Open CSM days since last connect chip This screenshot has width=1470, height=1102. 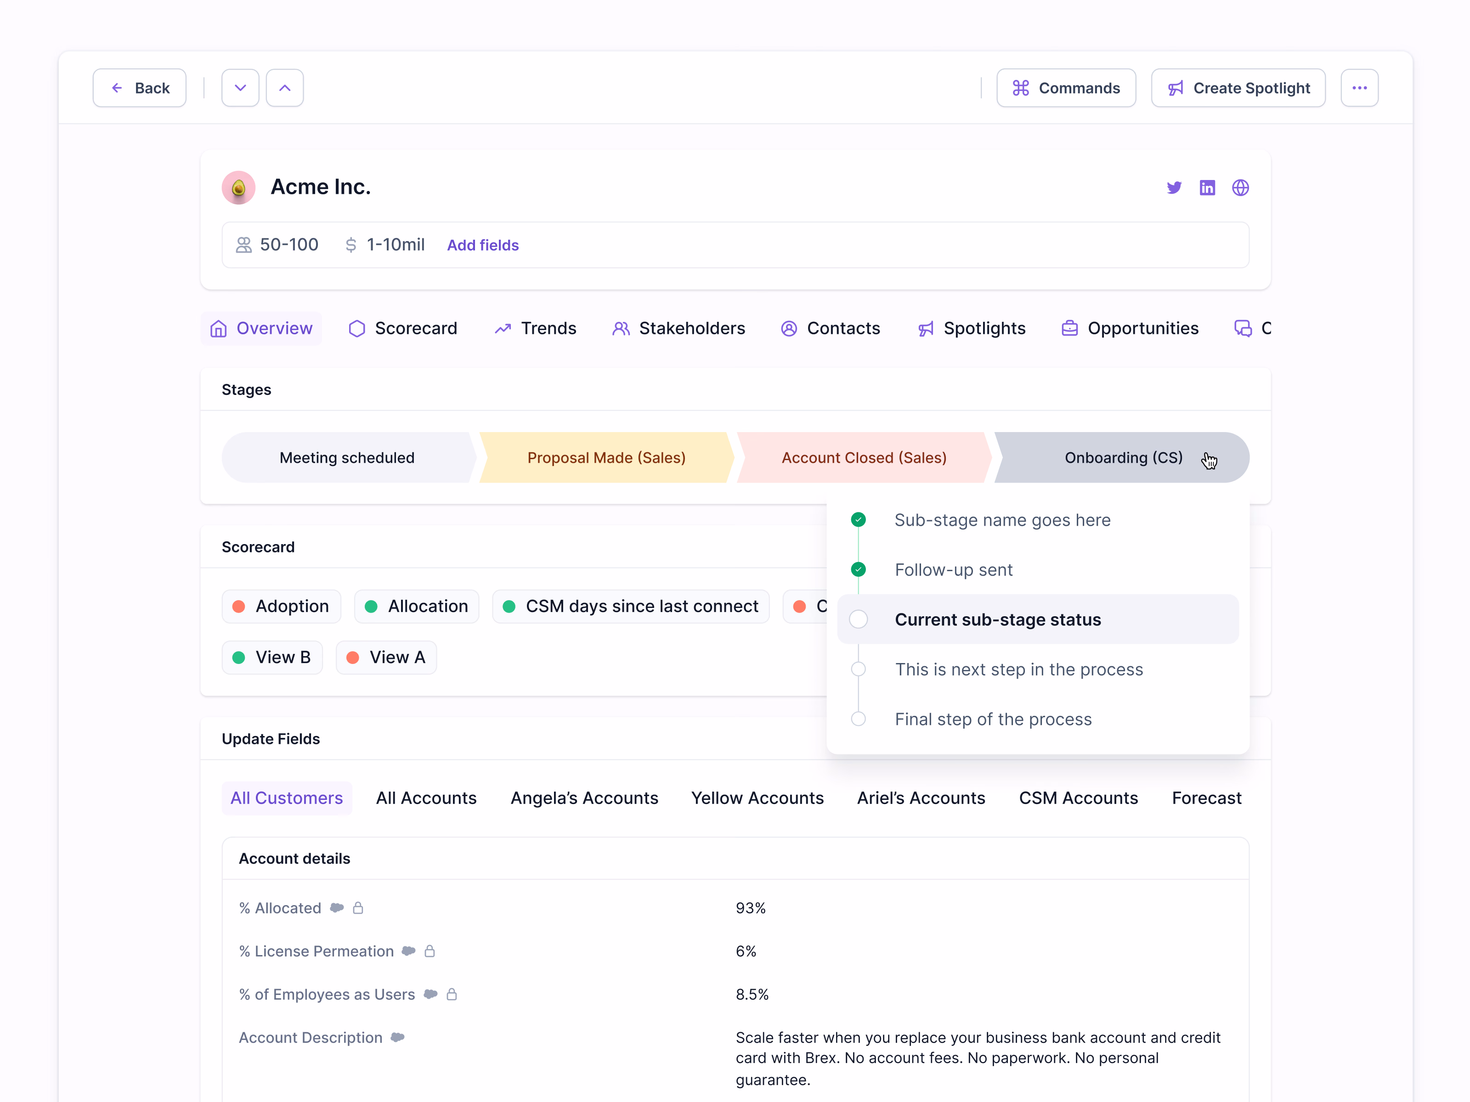631,607
